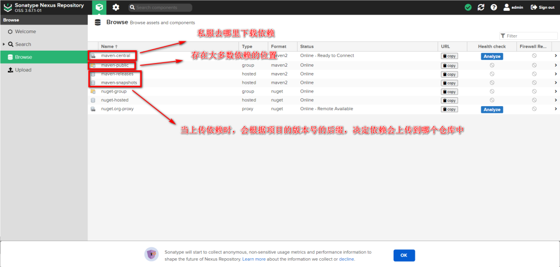Click the URL column header
Image resolution: width=560 pixels, height=267 pixels.
coord(453,47)
